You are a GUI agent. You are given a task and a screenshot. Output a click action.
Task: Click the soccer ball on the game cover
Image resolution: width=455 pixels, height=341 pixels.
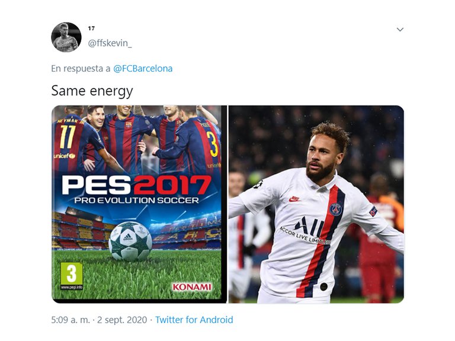click(x=130, y=241)
